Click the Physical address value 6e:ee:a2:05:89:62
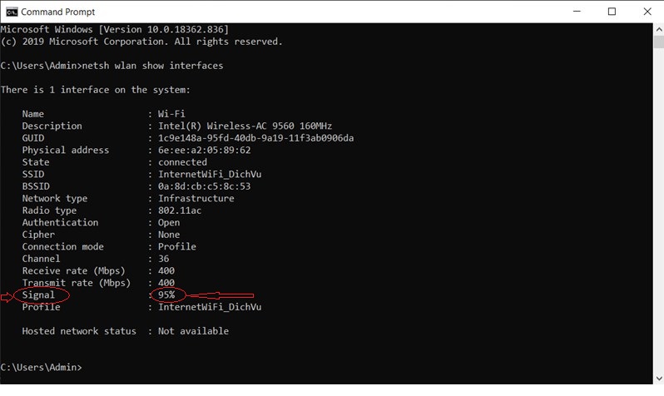The image size is (664, 396). tap(204, 151)
